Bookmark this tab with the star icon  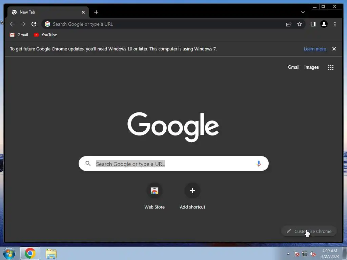point(300,24)
